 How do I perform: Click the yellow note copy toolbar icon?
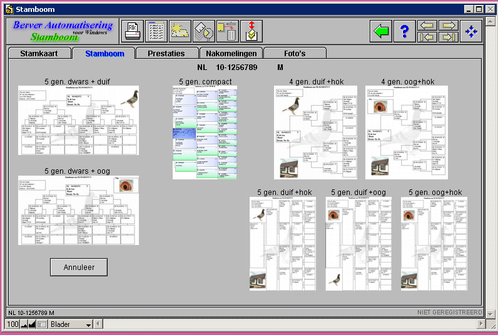[227, 31]
